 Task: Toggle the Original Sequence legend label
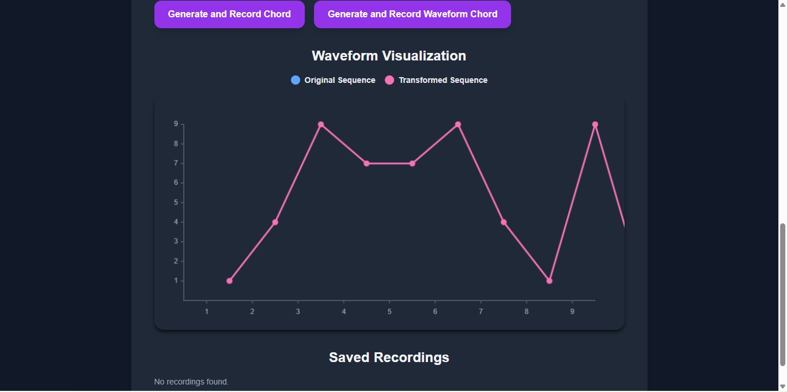tap(339, 80)
